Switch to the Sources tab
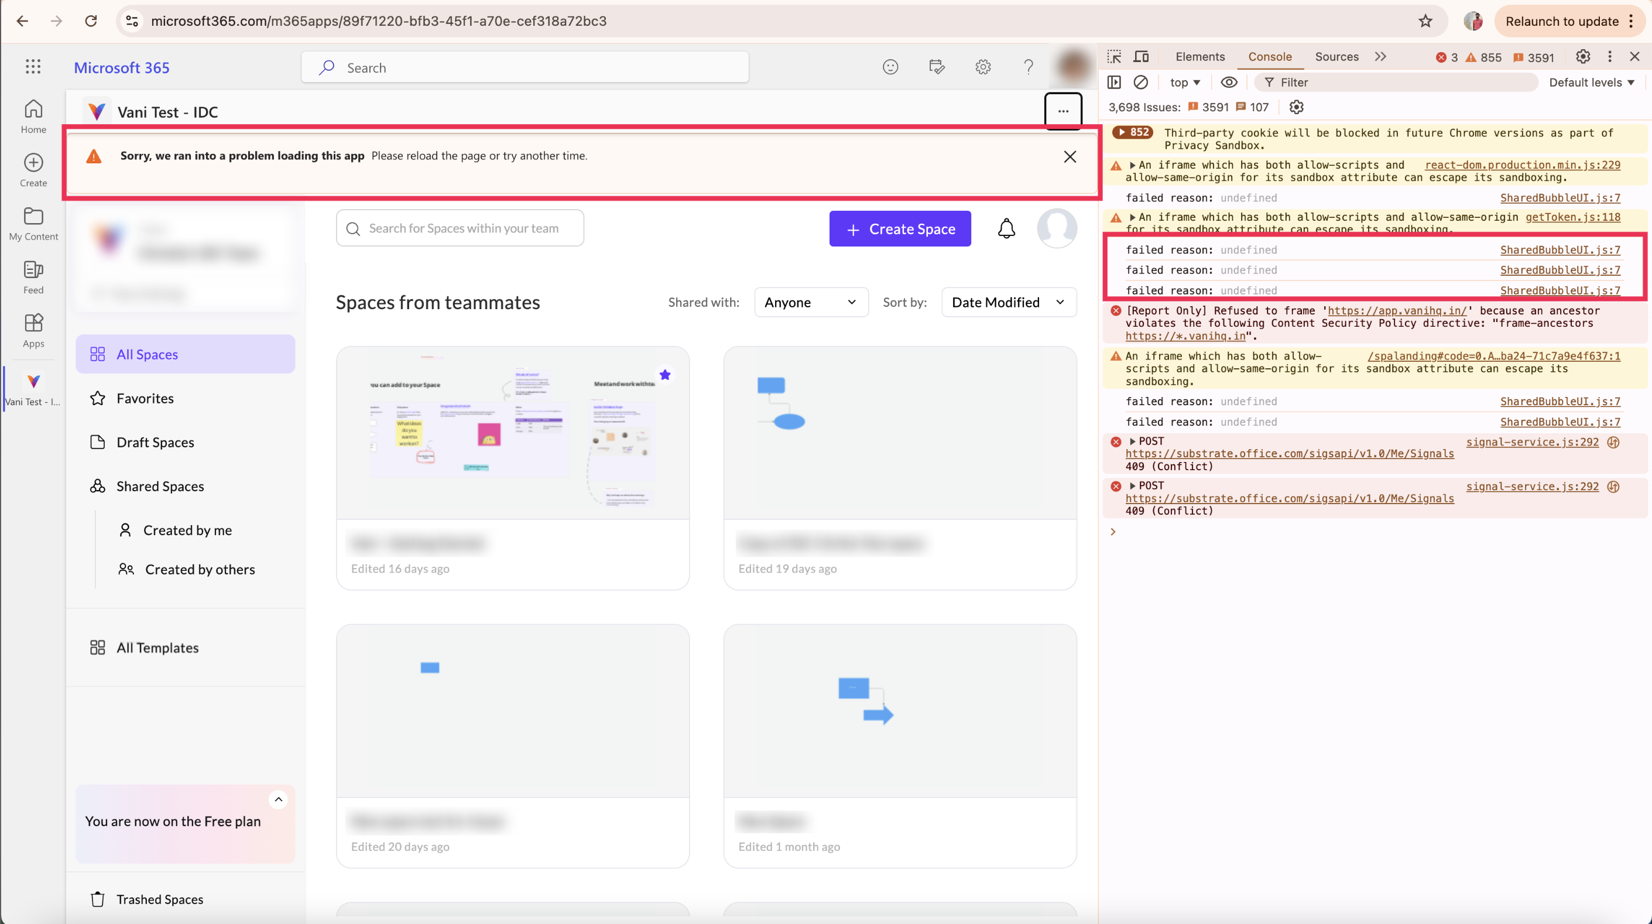The width and height of the screenshot is (1652, 924). [x=1336, y=56]
